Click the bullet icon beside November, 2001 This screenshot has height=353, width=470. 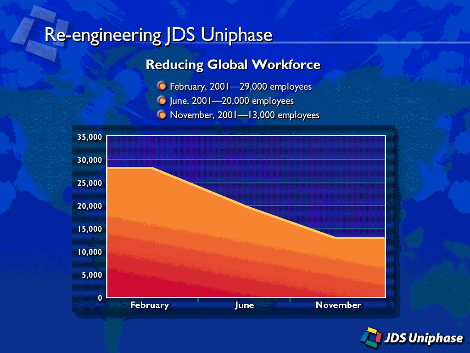162,115
